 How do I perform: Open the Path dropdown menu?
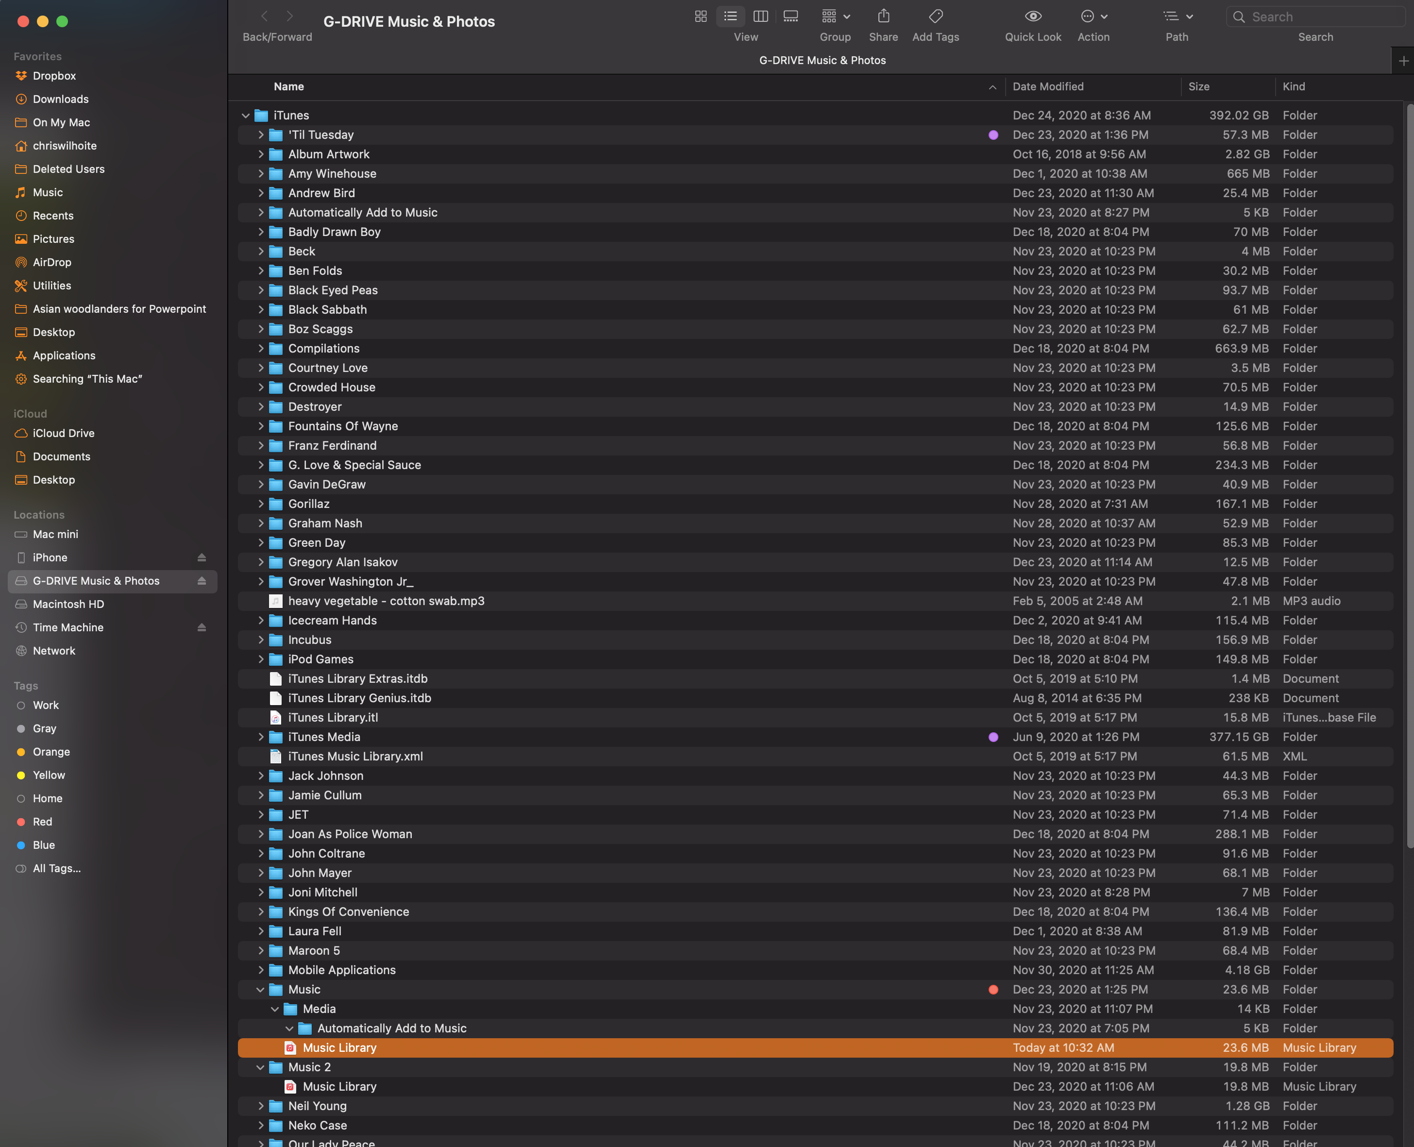tap(1177, 17)
